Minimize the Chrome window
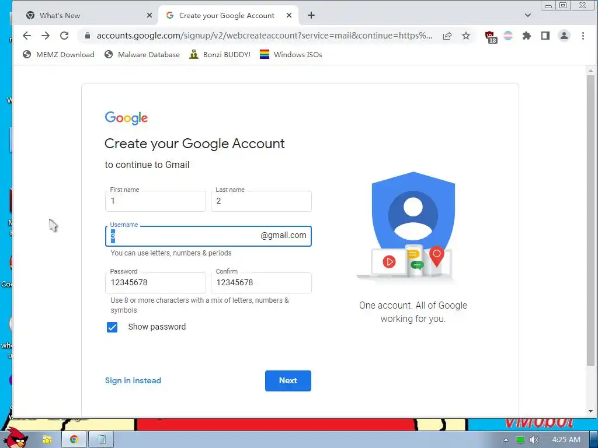The width and height of the screenshot is (598, 448). point(548,5)
